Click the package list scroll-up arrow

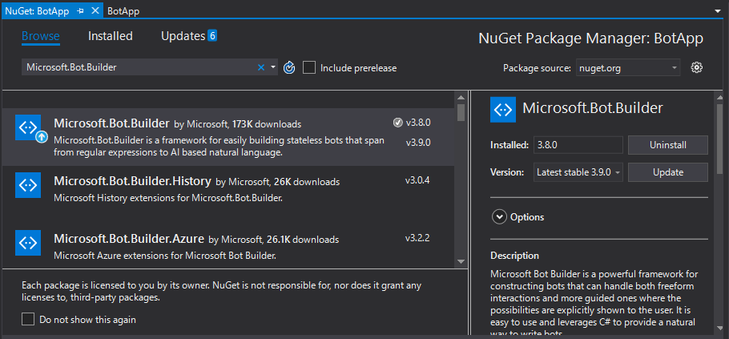[x=461, y=97]
